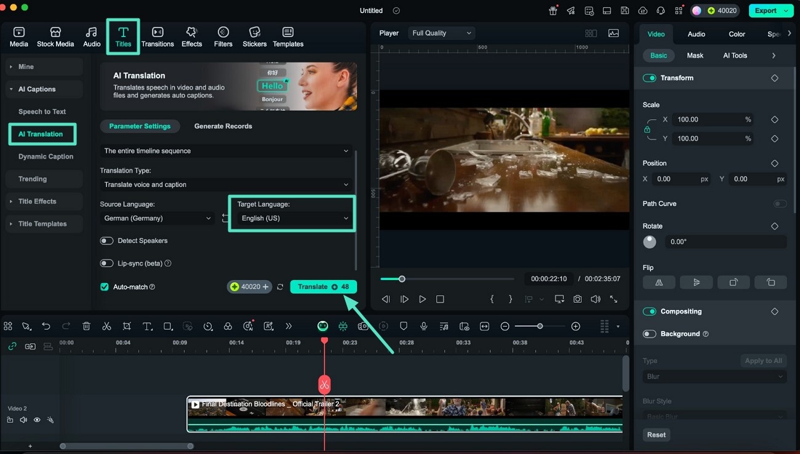Play the preview video
Viewport: 800px width, 454px height.
[422, 299]
